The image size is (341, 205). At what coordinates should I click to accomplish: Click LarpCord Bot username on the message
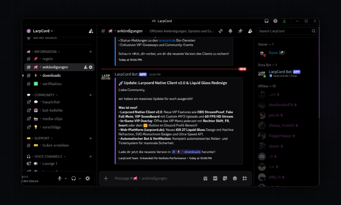[126, 74]
